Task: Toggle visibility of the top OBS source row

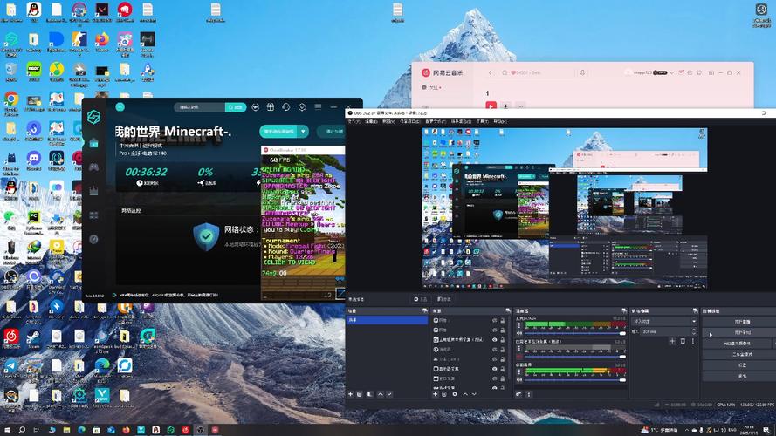Action: pyautogui.click(x=494, y=320)
